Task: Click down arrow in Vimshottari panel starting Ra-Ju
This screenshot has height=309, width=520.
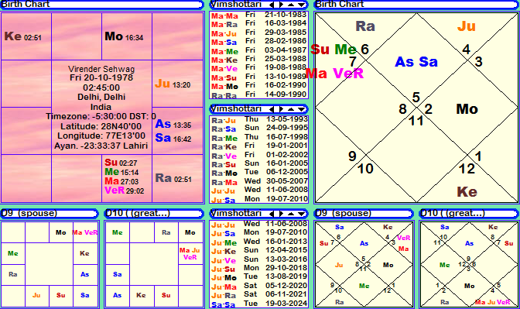Action: (x=301, y=109)
